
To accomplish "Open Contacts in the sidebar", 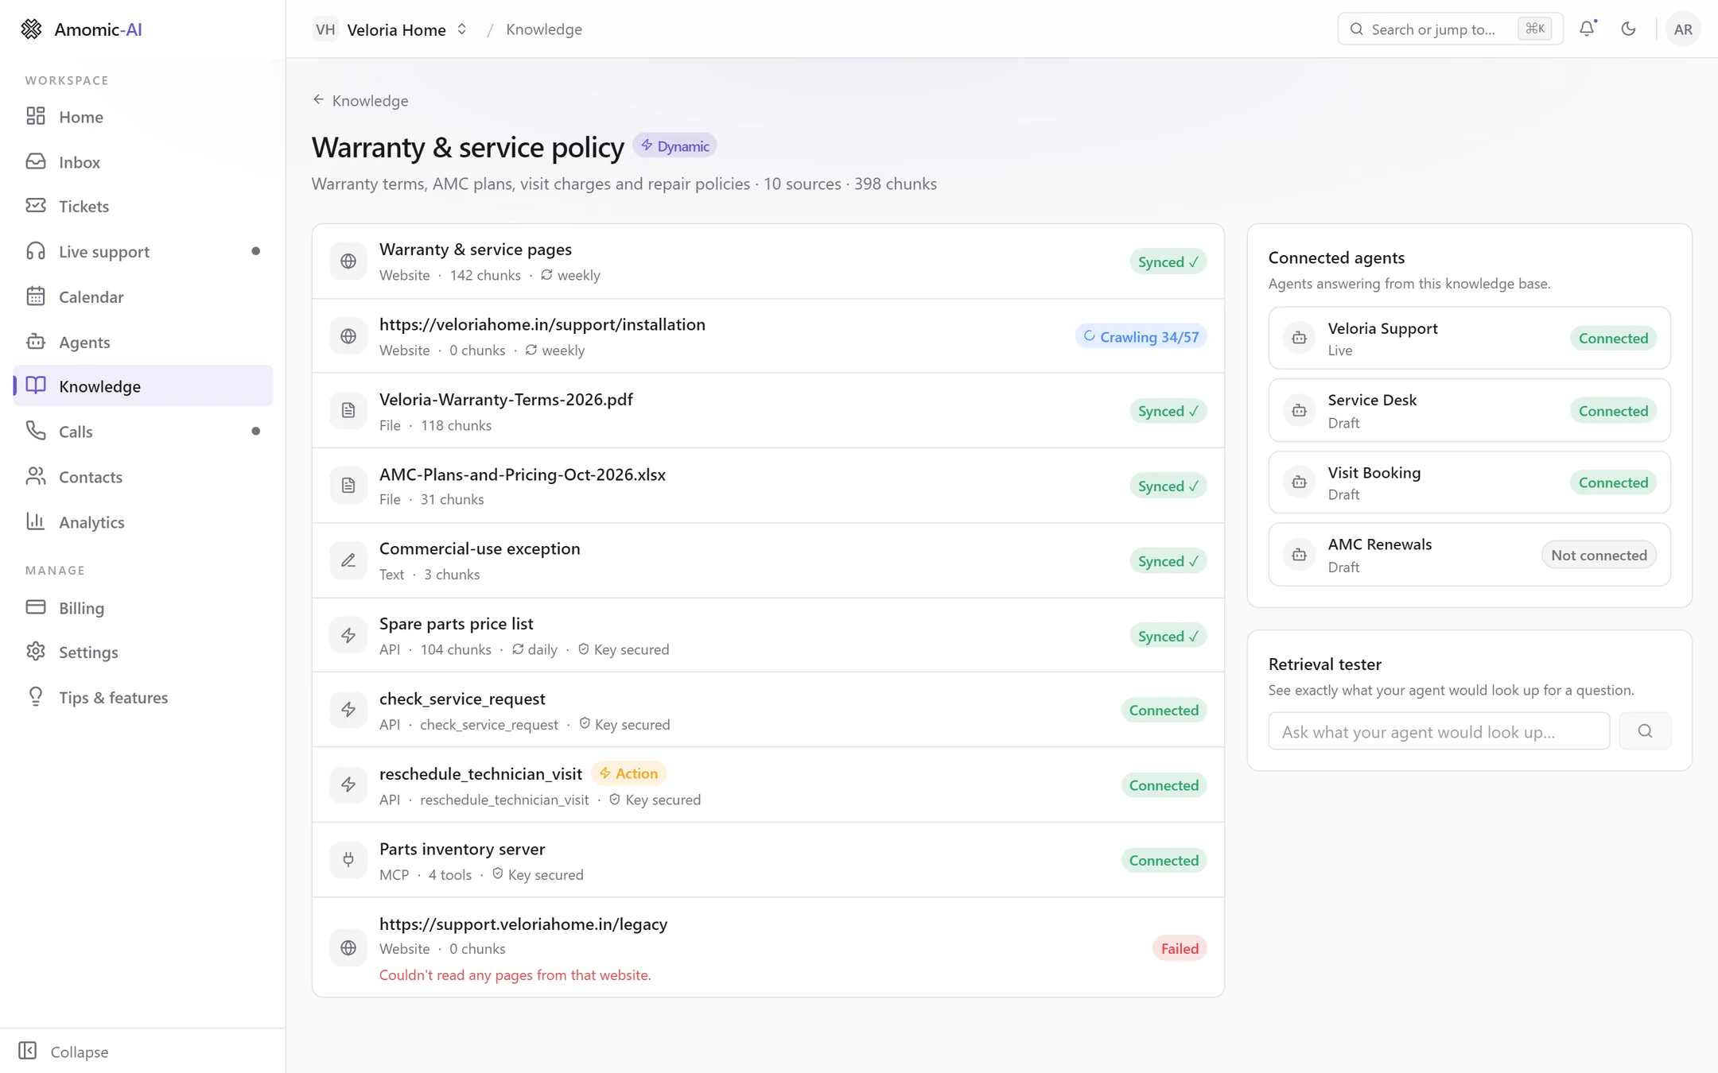I will (x=143, y=477).
